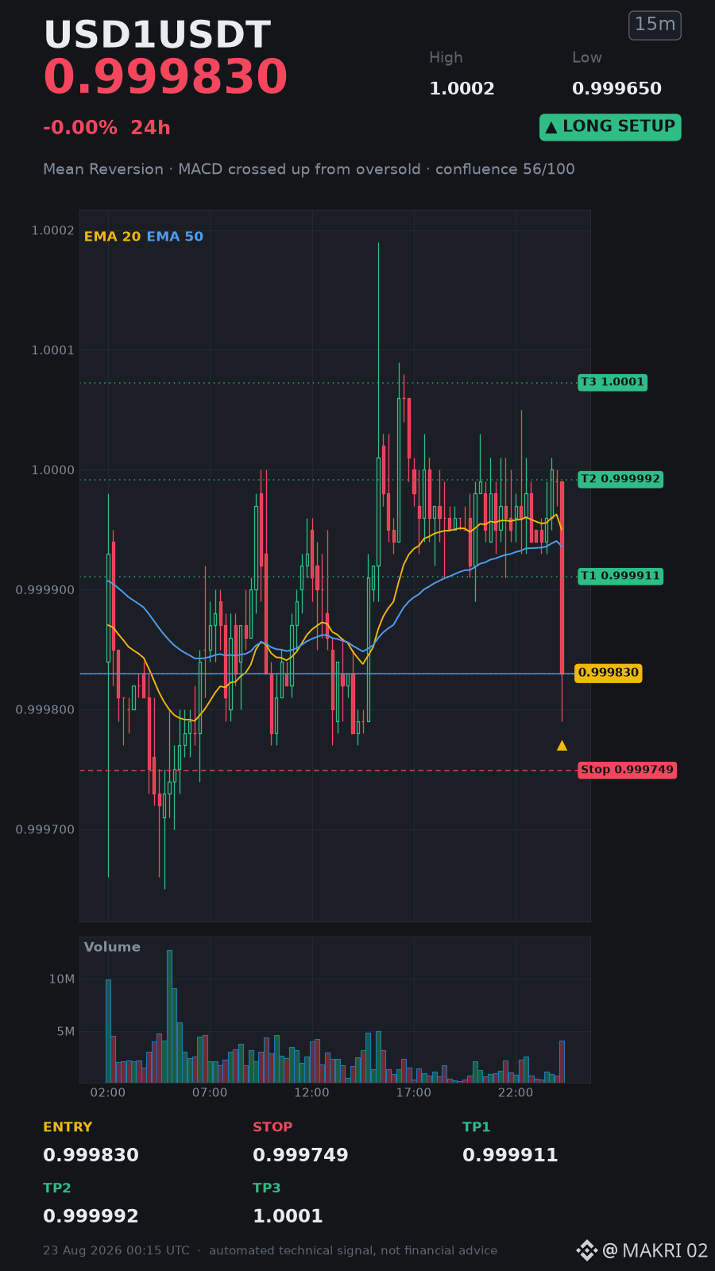Click the 0.999800 price axis label

tap(45, 710)
